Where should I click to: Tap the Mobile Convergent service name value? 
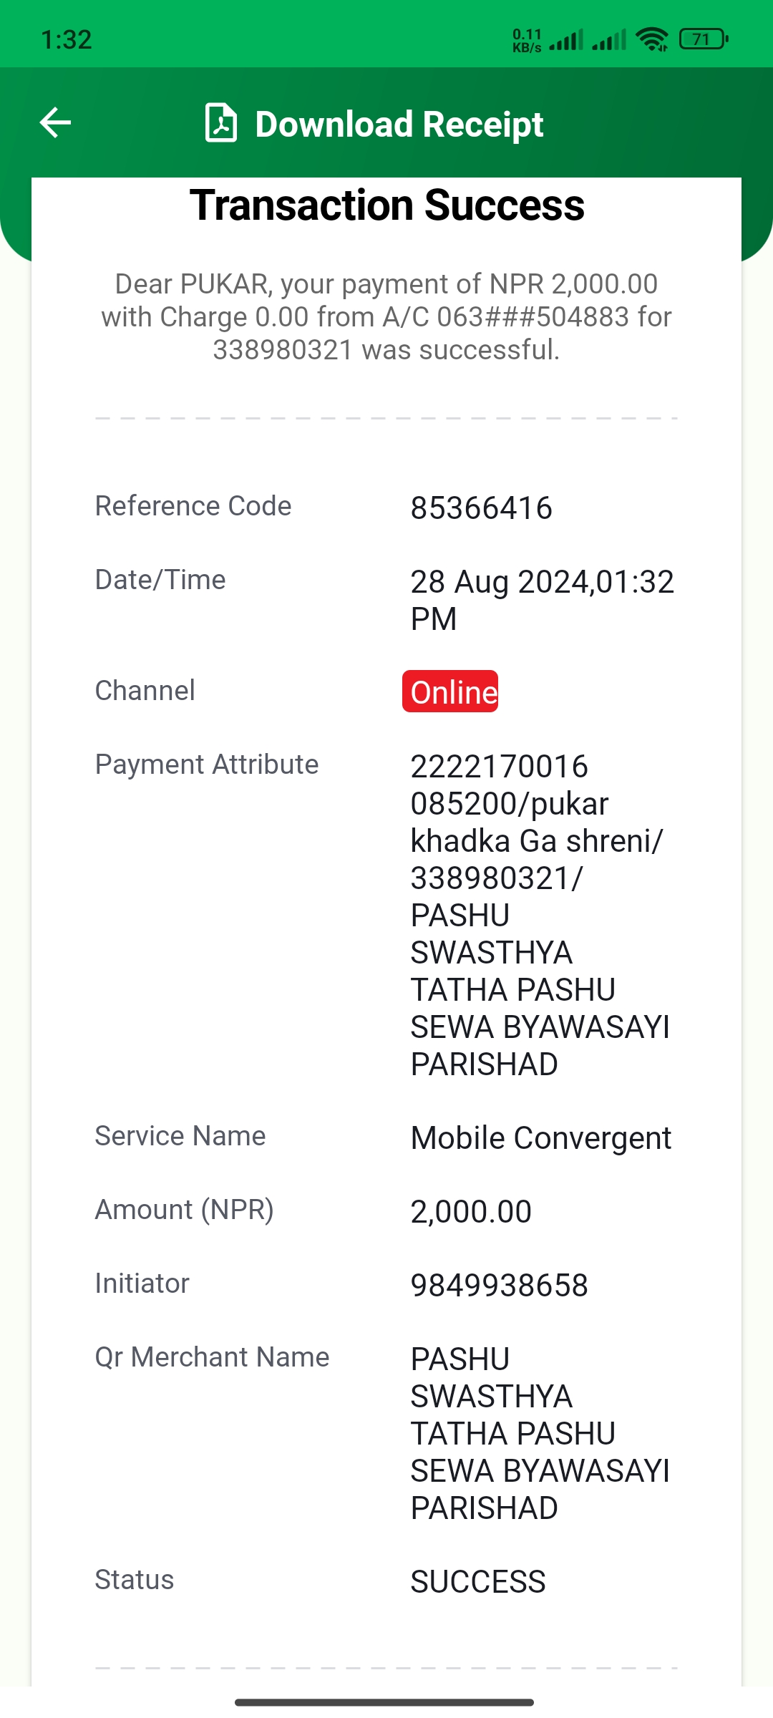(541, 1138)
